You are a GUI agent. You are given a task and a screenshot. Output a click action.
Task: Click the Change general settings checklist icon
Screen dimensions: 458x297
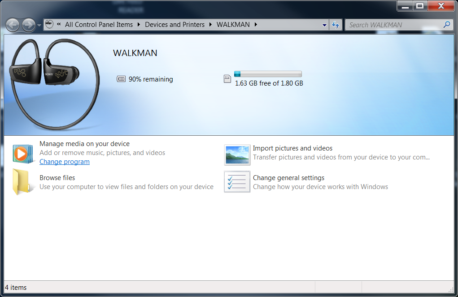(x=237, y=182)
